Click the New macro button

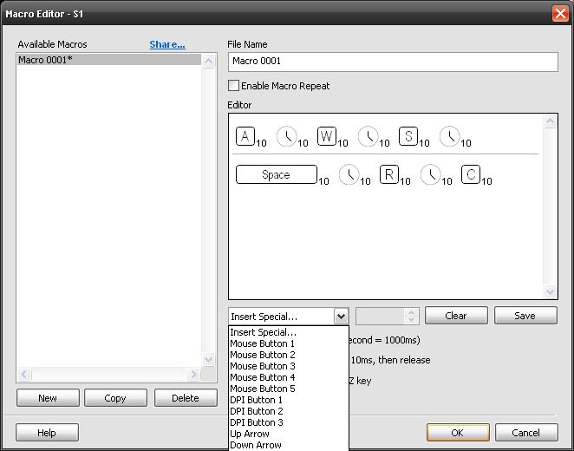click(48, 398)
